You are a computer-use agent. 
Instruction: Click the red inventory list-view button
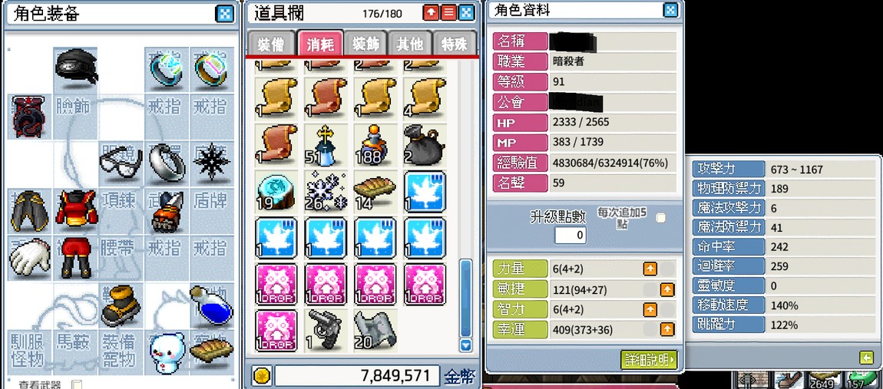(x=448, y=13)
